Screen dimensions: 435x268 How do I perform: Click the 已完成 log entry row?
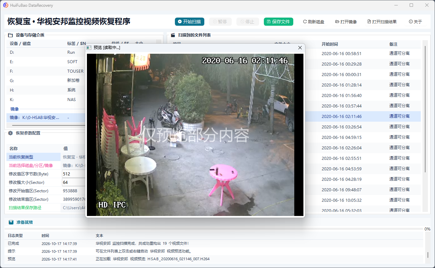[x=215, y=243]
